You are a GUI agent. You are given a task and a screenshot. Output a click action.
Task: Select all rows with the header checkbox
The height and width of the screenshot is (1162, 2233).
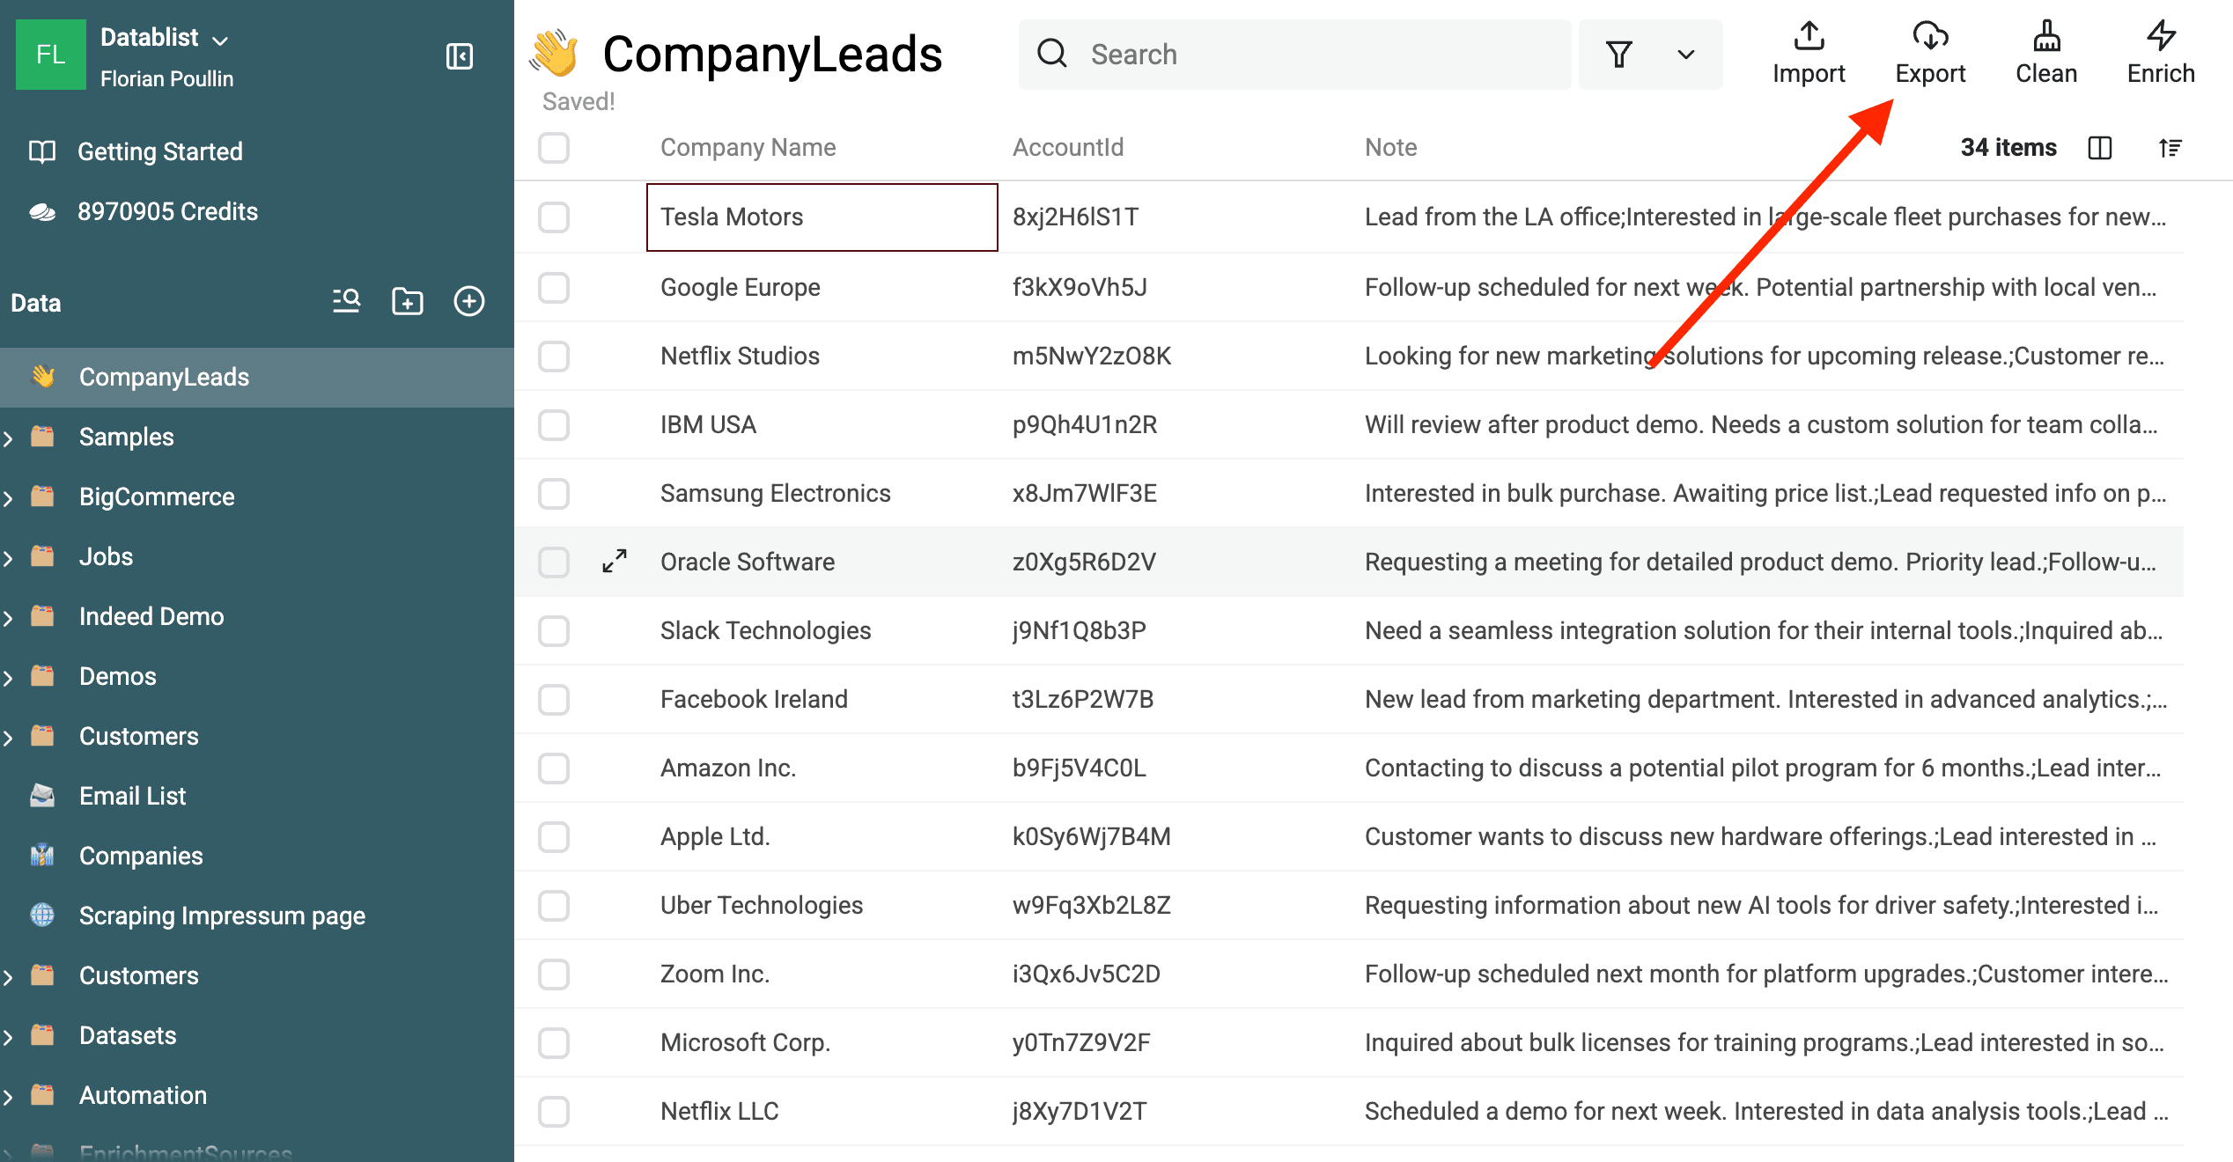[553, 148]
